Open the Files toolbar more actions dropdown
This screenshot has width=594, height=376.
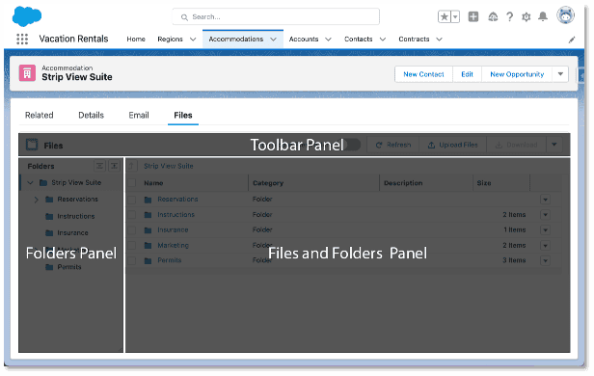554,145
